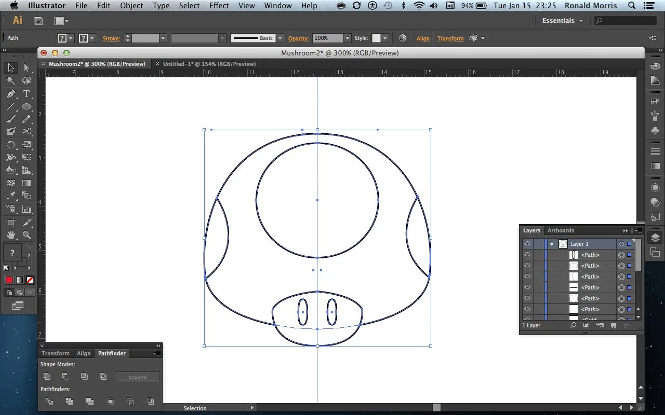Click Unite in Pathfinder Shape Modes

click(x=47, y=376)
